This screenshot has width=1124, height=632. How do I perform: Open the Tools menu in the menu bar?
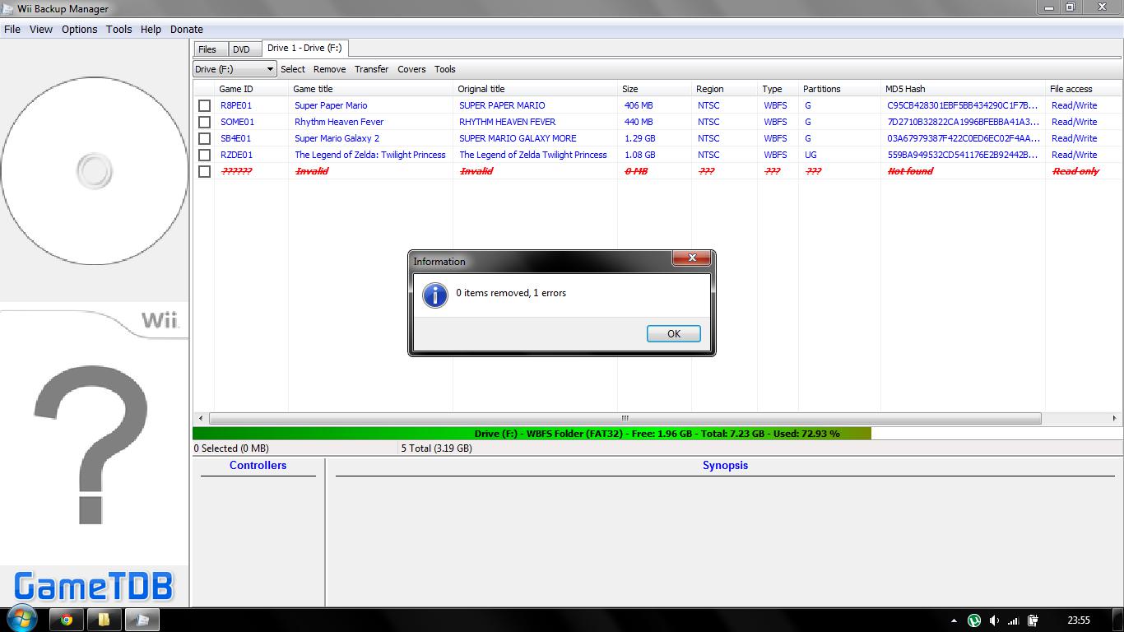(x=118, y=29)
